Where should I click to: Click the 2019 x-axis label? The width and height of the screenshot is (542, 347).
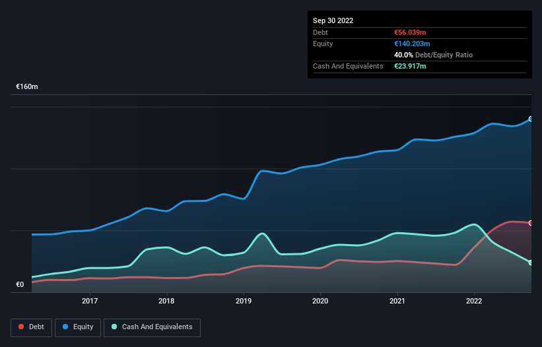[244, 301]
